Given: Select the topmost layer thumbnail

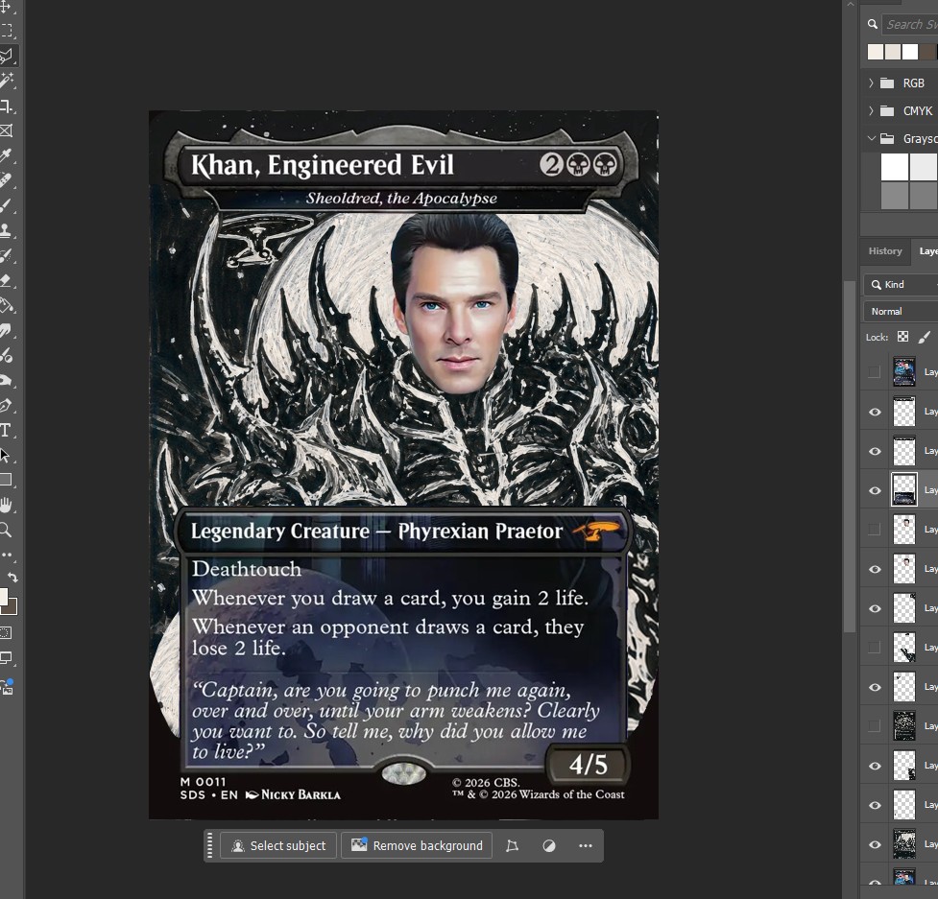Looking at the screenshot, I should 903,372.
